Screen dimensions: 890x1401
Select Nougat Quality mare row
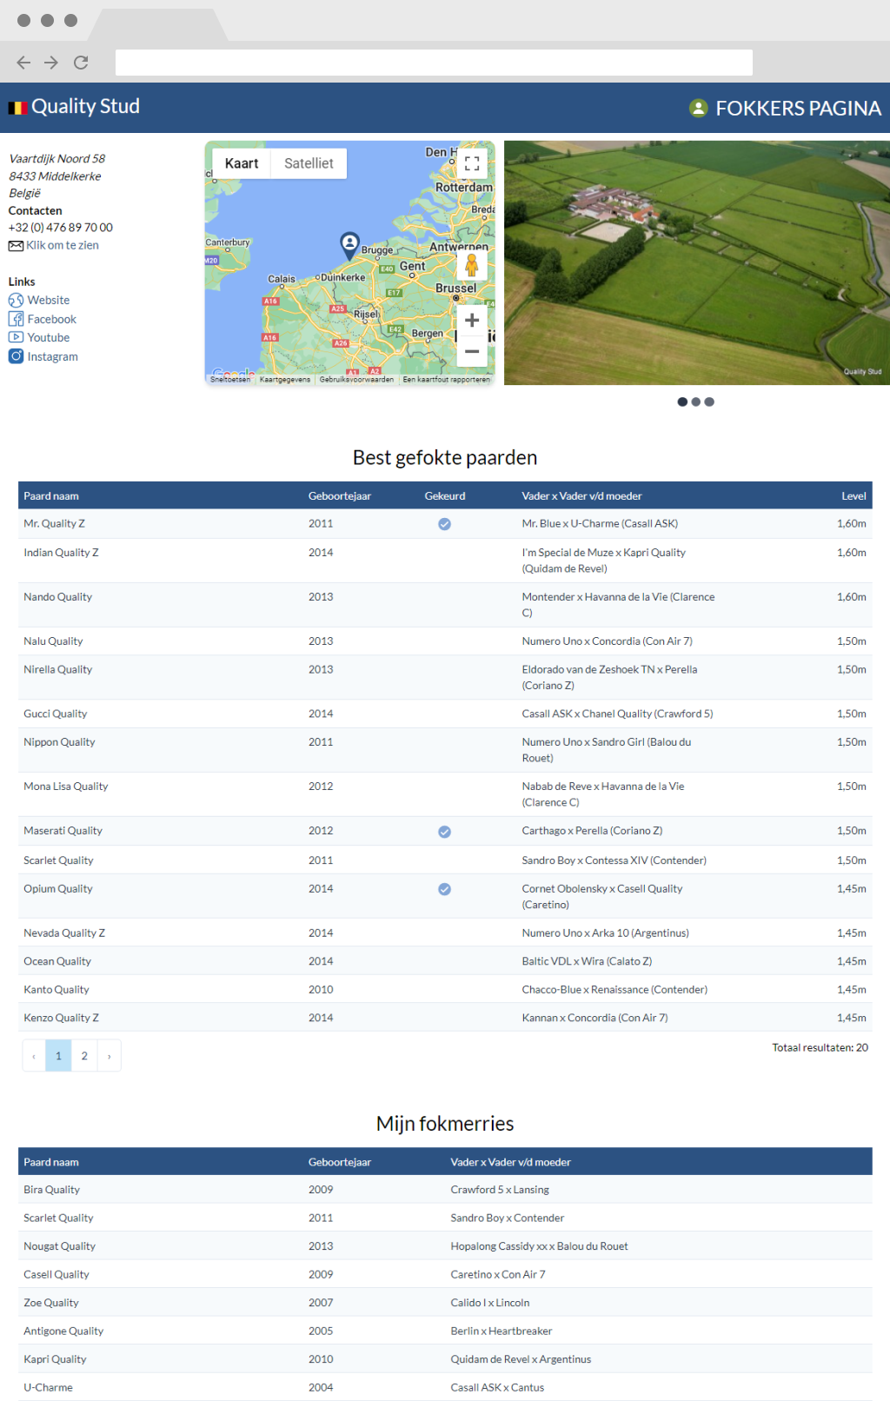[x=445, y=1246]
